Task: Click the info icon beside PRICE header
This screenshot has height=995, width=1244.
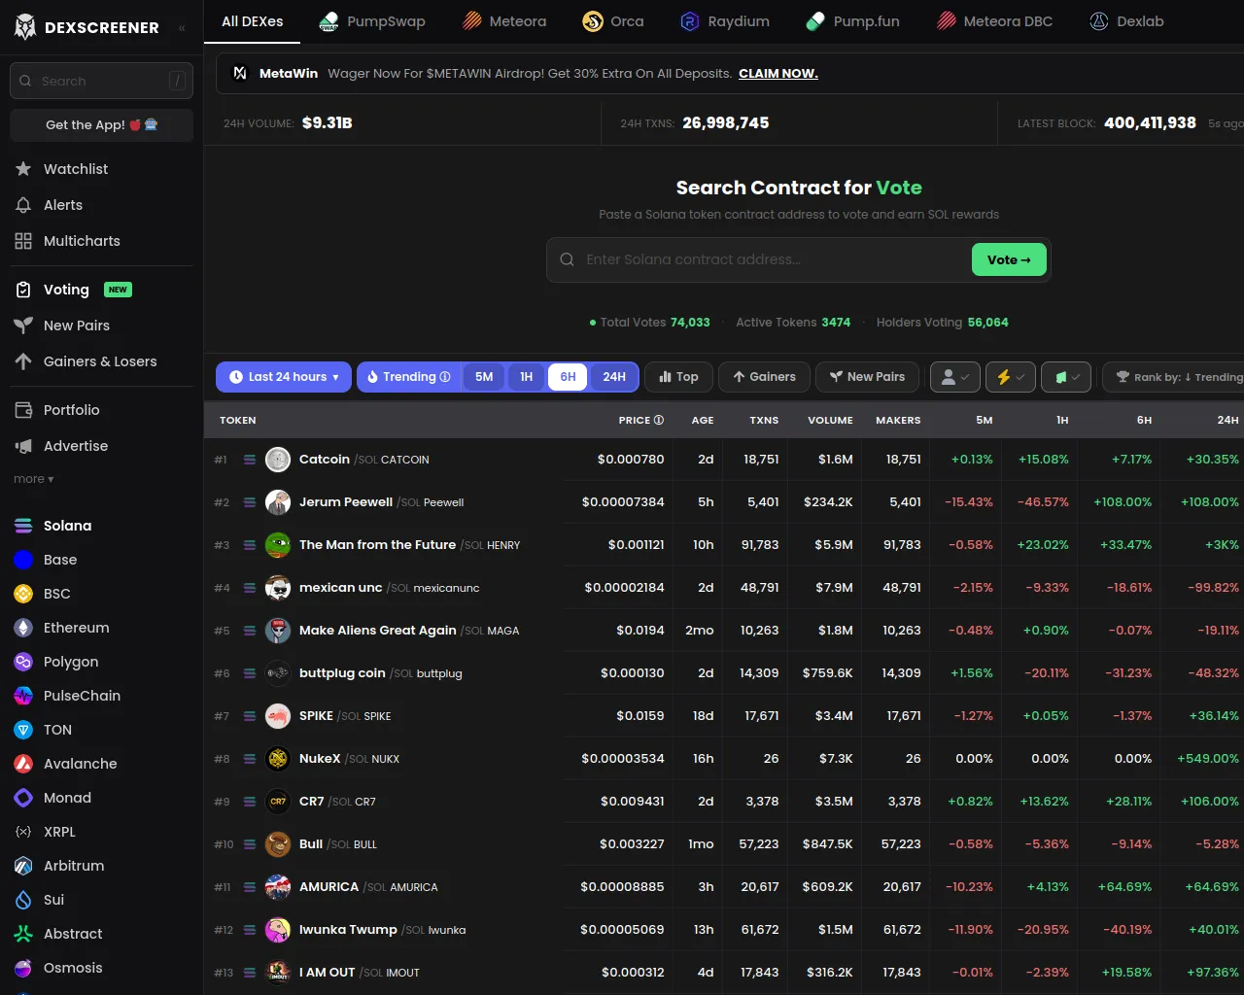Action: 659,420
